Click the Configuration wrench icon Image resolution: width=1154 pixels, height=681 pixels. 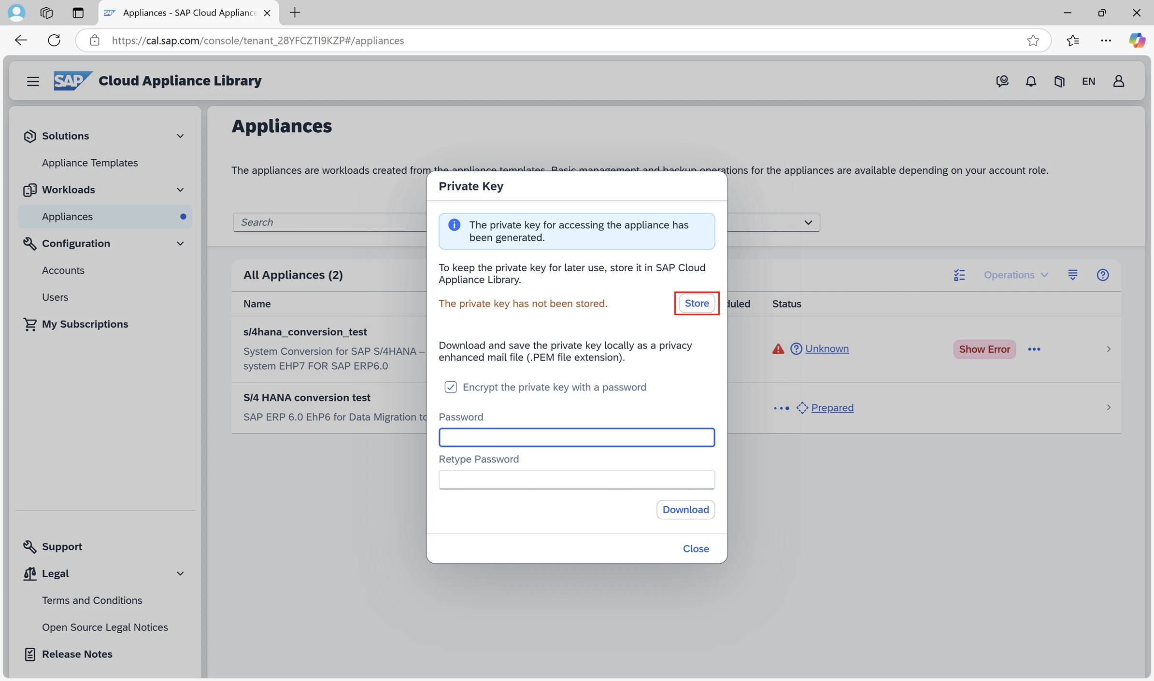point(30,244)
